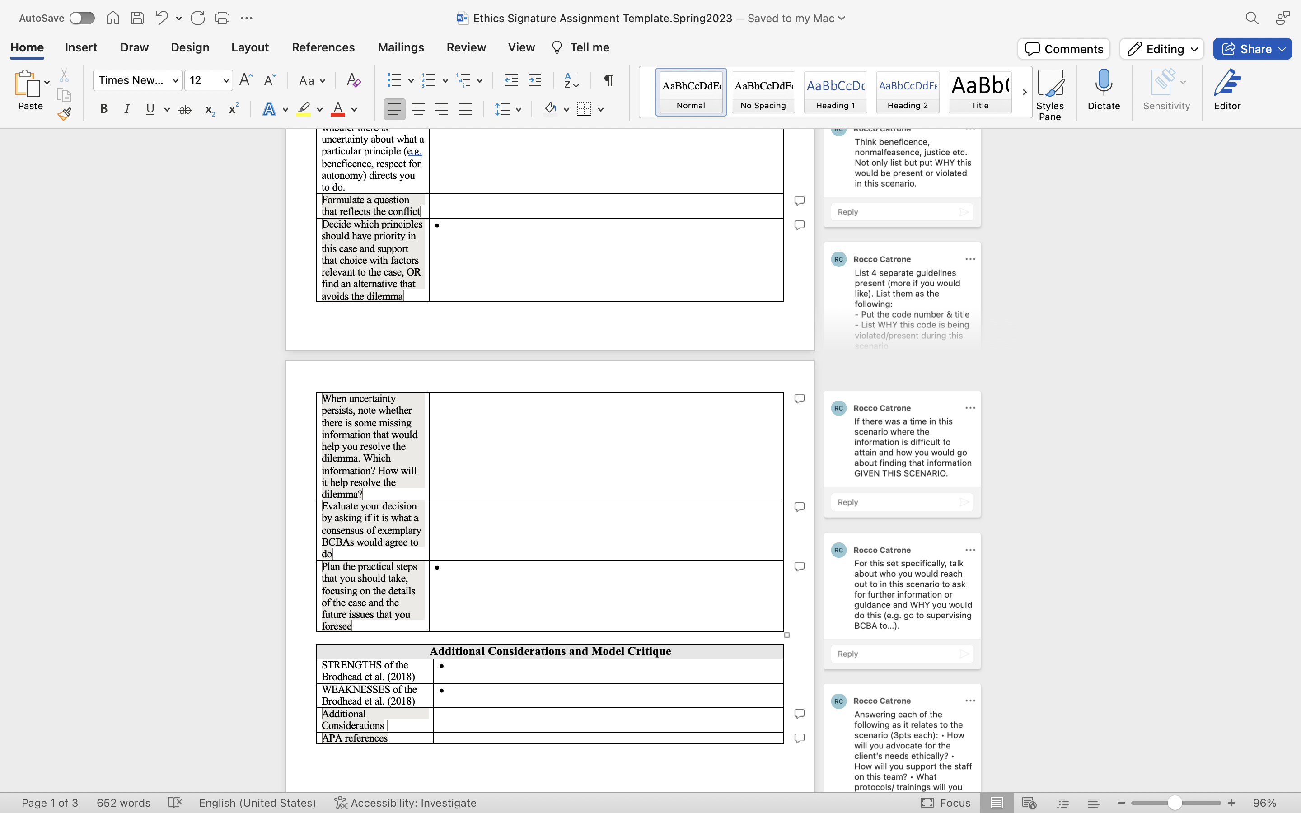Open options for List 4 separate guidelines comment
Image resolution: width=1301 pixels, height=813 pixels.
pos(970,259)
